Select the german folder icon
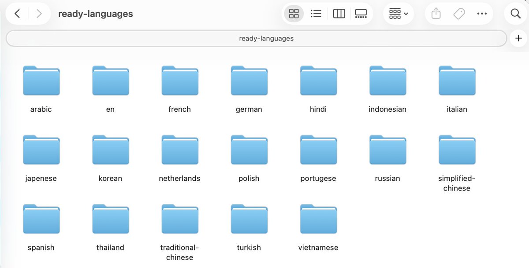 click(249, 81)
